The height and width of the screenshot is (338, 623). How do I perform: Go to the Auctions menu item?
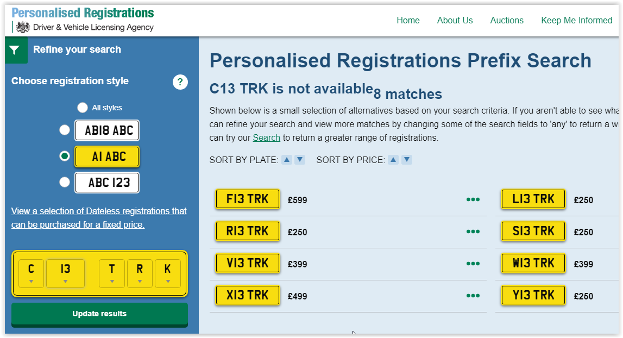(x=507, y=20)
